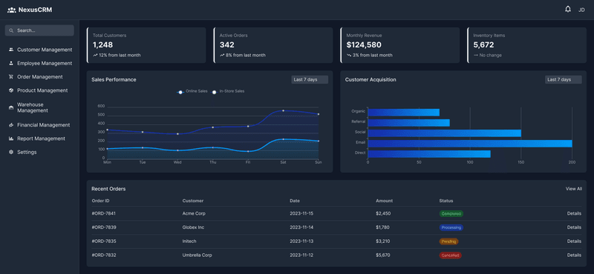Screen dimensions: 594x274
Task: Click customer Globex Inc
Action: (x=193, y=227)
